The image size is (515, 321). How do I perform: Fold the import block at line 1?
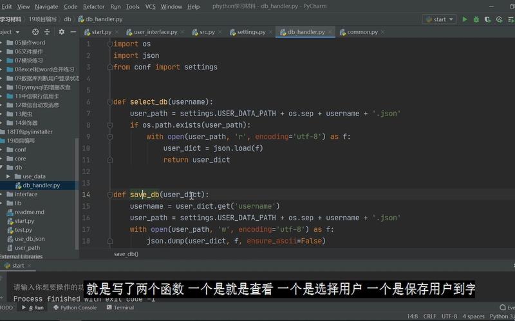tap(110, 44)
